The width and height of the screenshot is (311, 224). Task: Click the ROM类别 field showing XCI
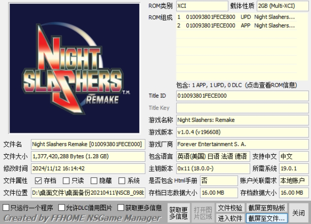pyautogui.click(x=202, y=6)
